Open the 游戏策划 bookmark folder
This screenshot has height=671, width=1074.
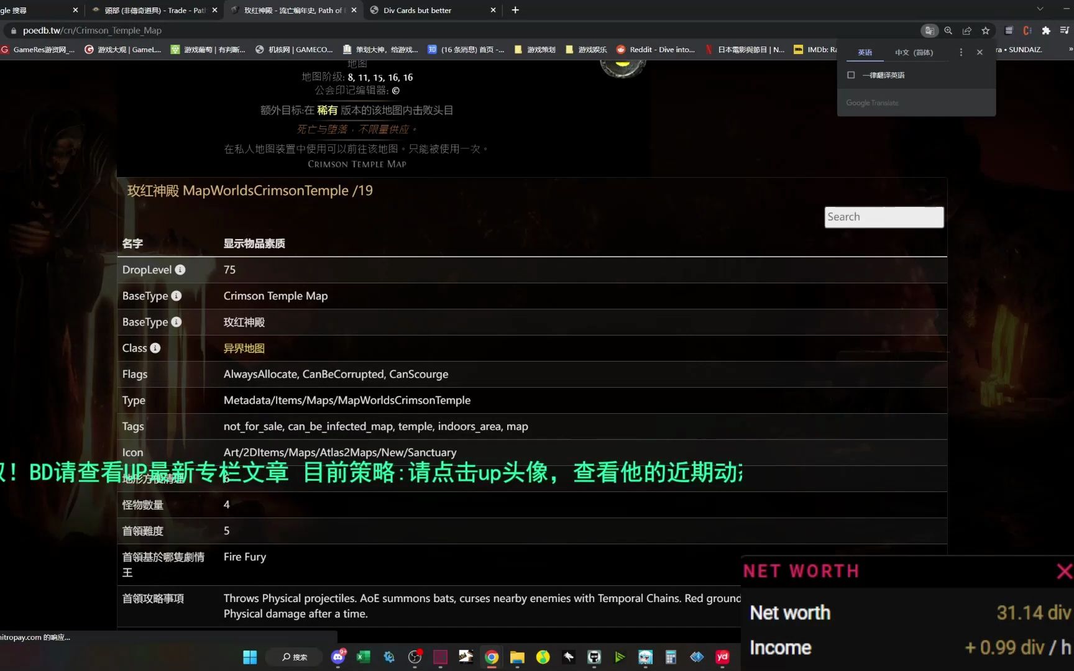tap(535, 50)
